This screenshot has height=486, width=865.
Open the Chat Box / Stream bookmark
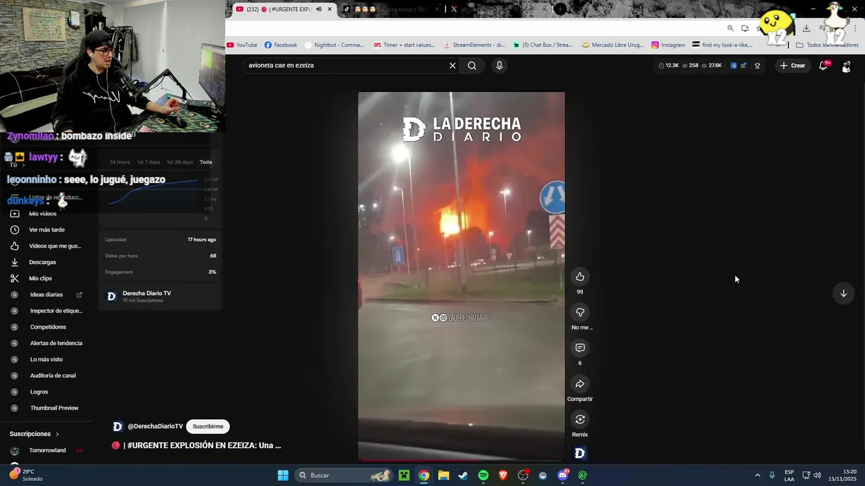click(x=543, y=45)
